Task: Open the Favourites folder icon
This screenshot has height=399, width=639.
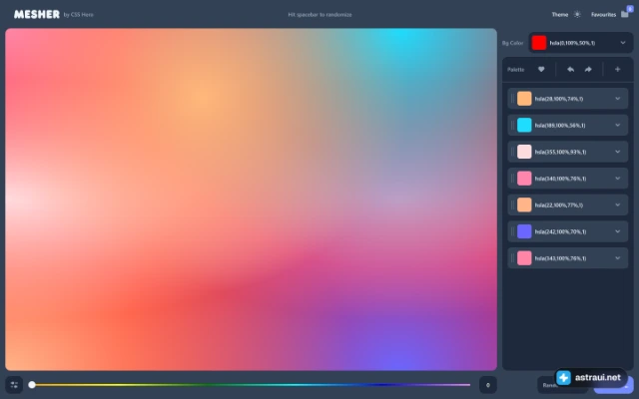Action: [624, 14]
